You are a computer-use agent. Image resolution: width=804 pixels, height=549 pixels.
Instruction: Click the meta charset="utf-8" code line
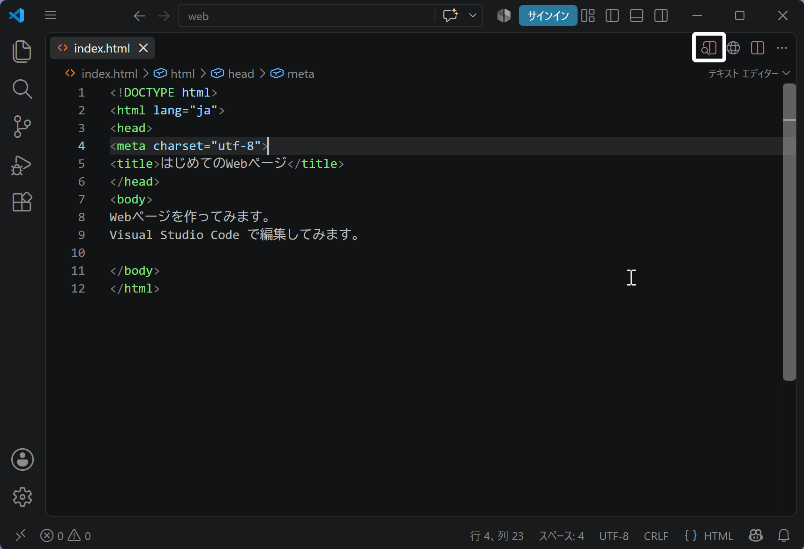(x=189, y=146)
